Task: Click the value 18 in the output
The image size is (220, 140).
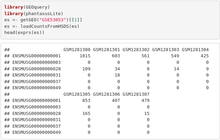Action: pos(117,75)
